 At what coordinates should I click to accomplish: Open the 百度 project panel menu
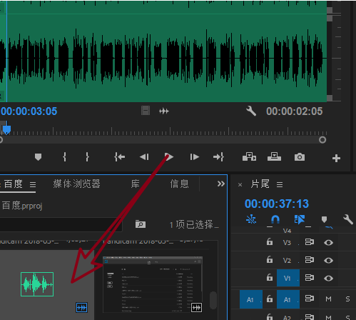tap(33, 184)
